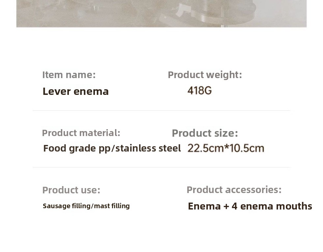Click the divider line below material row
The width and height of the screenshot is (323, 252).
[161, 167]
